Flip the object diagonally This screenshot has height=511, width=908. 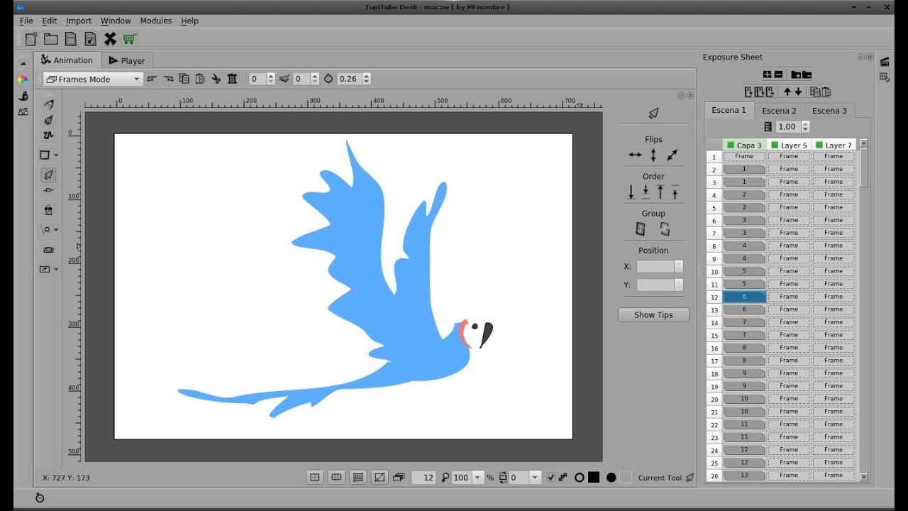[672, 155]
